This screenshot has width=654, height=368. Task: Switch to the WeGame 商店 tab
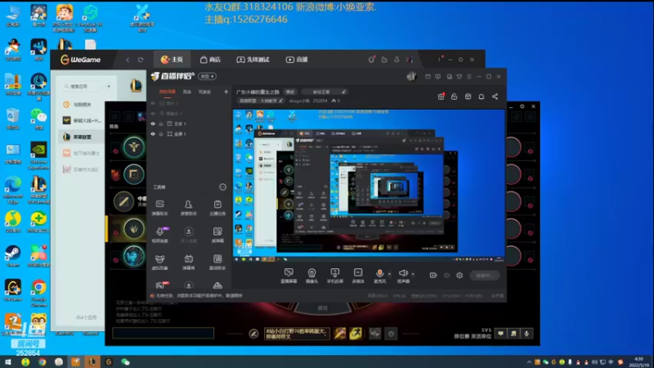[210, 60]
